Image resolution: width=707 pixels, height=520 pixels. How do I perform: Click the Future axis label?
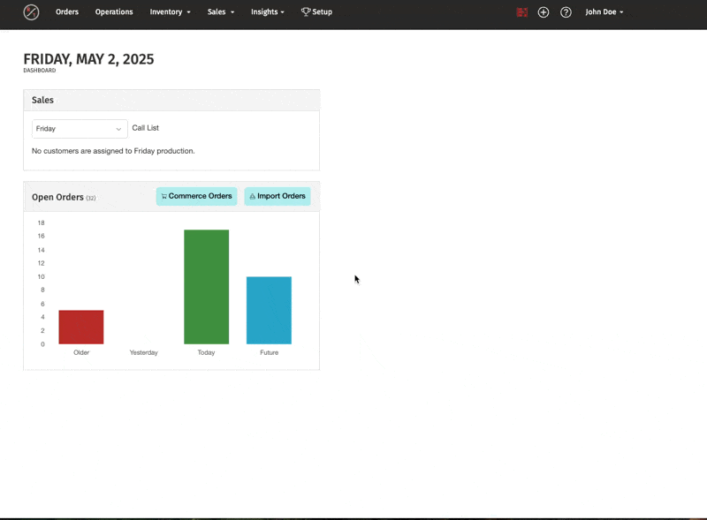(269, 352)
